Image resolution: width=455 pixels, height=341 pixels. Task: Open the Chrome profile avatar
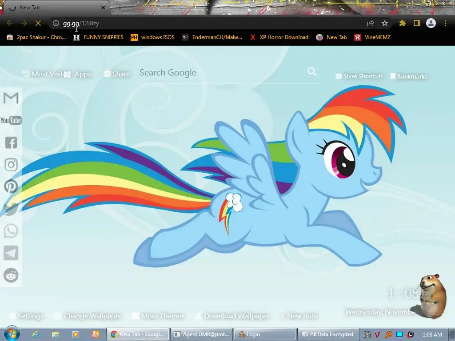pyautogui.click(x=431, y=23)
